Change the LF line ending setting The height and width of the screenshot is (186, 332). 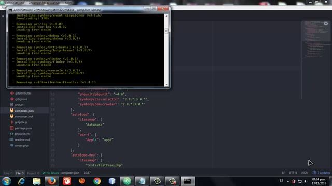tap(283, 173)
